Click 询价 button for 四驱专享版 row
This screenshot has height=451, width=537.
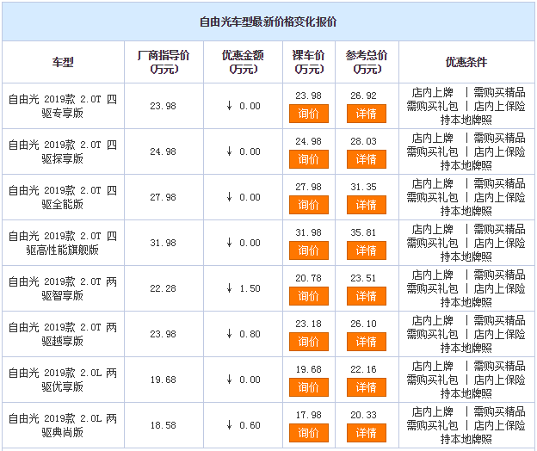click(x=309, y=114)
